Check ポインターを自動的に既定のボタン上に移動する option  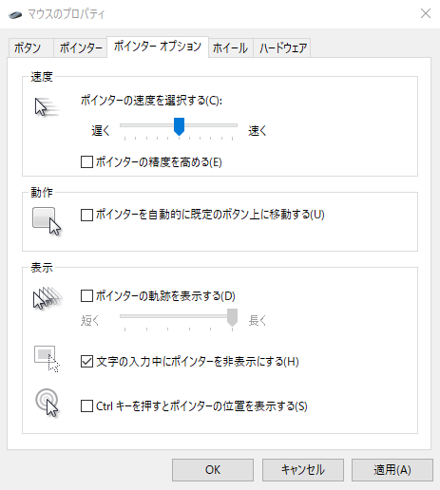(x=86, y=215)
